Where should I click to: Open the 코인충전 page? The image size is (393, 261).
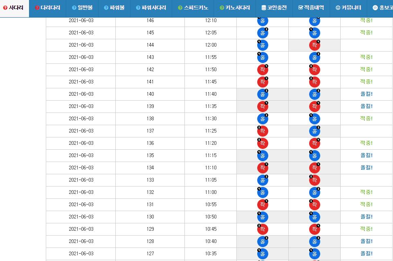point(274,8)
